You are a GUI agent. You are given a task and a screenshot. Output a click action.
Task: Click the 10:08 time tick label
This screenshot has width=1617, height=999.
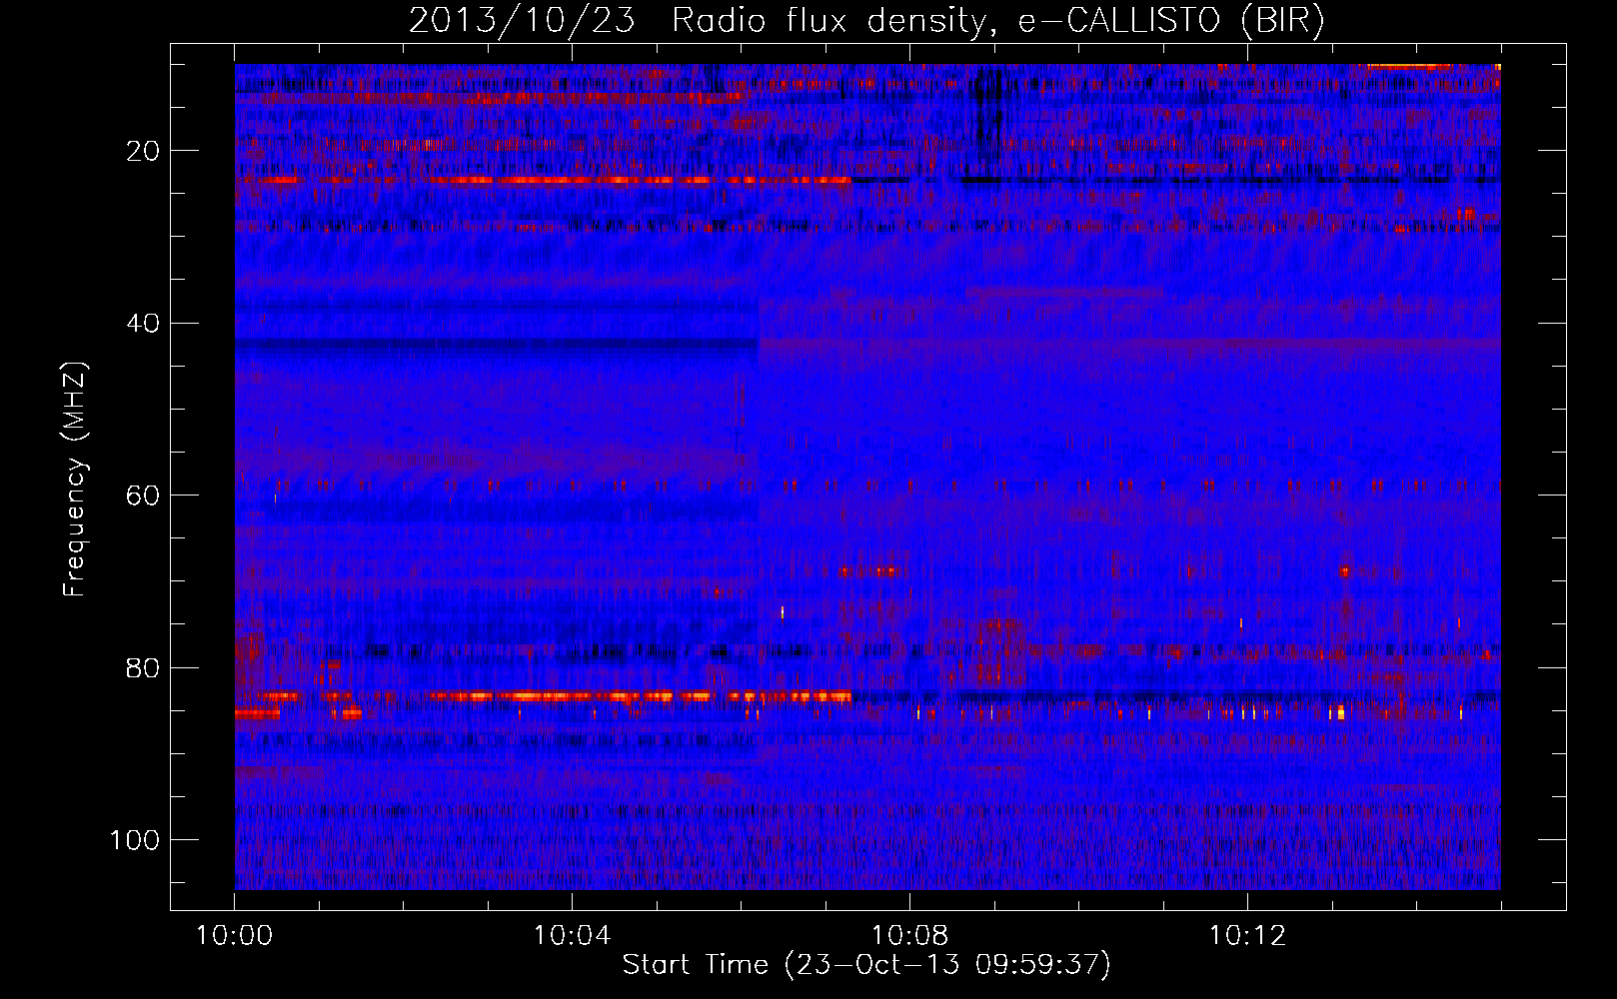coord(909,936)
